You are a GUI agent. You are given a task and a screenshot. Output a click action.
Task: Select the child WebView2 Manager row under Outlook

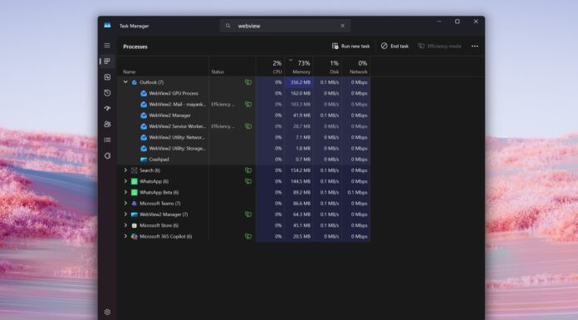tap(243, 116)
